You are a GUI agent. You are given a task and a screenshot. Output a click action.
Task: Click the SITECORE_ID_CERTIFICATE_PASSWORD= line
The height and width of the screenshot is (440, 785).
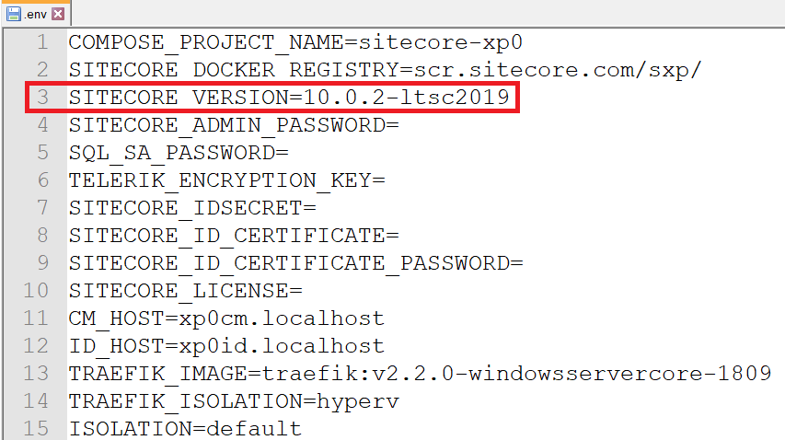[x=295, y=263]
